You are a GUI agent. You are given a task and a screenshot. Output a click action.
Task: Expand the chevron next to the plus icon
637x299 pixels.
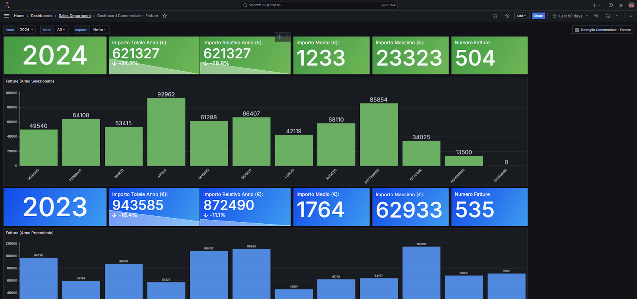point(599,5)
